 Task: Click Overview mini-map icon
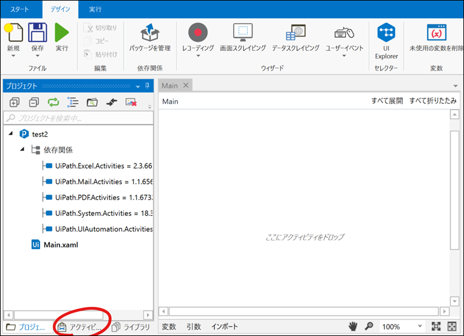coord(452,326)
